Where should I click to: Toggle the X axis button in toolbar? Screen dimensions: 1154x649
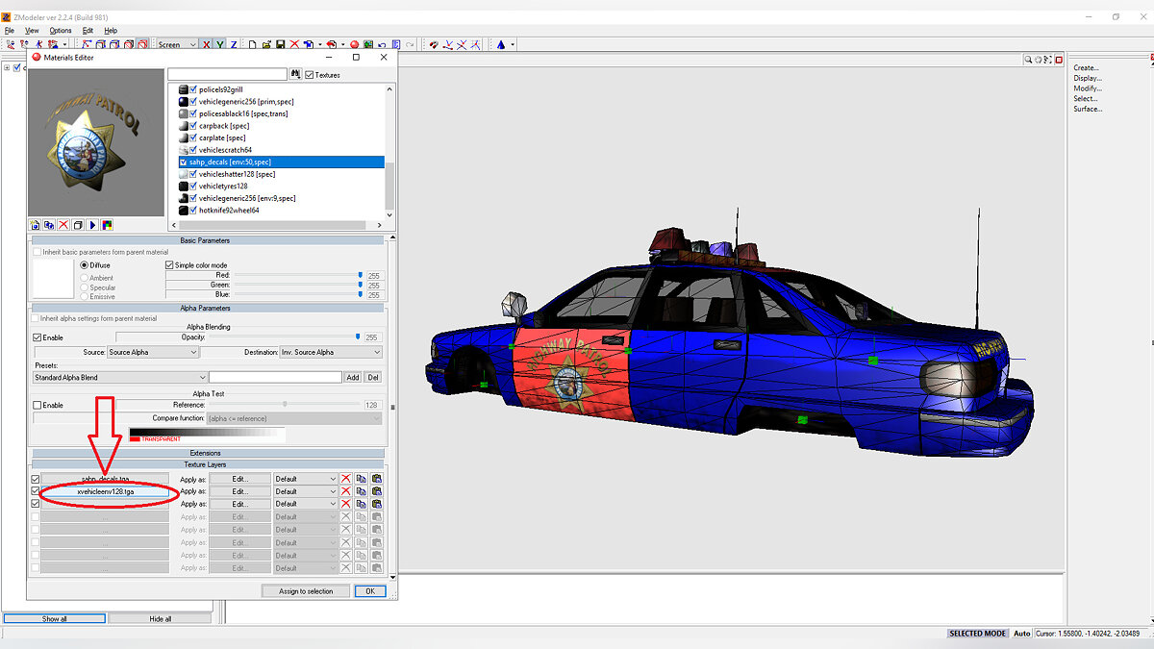[x=206, y=44]
